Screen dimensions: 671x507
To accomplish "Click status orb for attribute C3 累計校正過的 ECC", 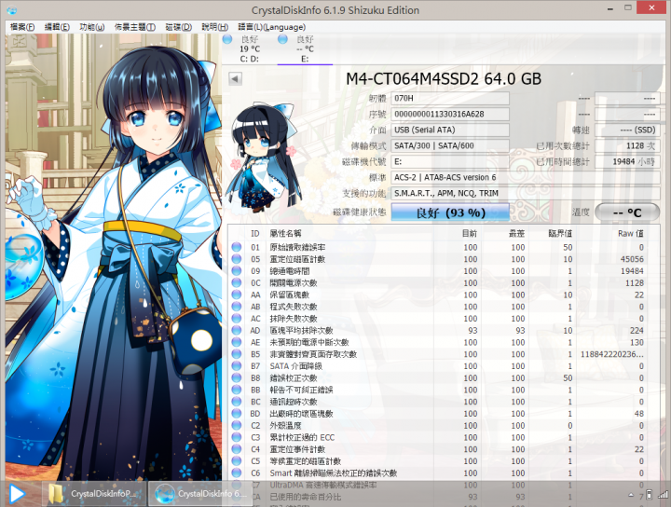I will click(x=236, y=437).
